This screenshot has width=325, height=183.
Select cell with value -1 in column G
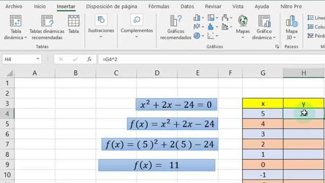click(263, 175)
